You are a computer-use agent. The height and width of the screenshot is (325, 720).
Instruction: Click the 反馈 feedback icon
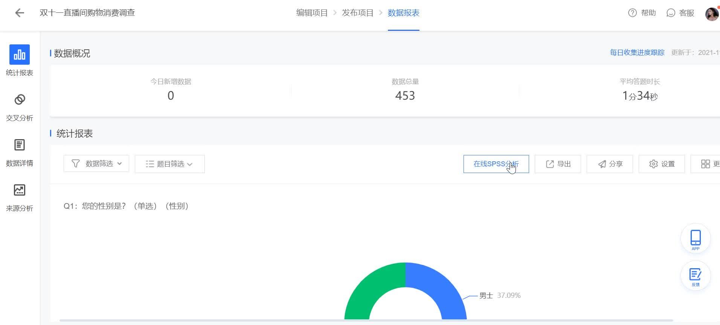click(x=696, y=276)
